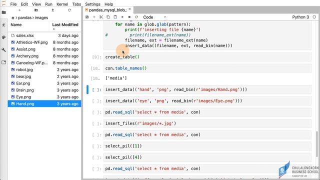Sort files by Last Modified column
Screen dimensions: 320x180
65,25
